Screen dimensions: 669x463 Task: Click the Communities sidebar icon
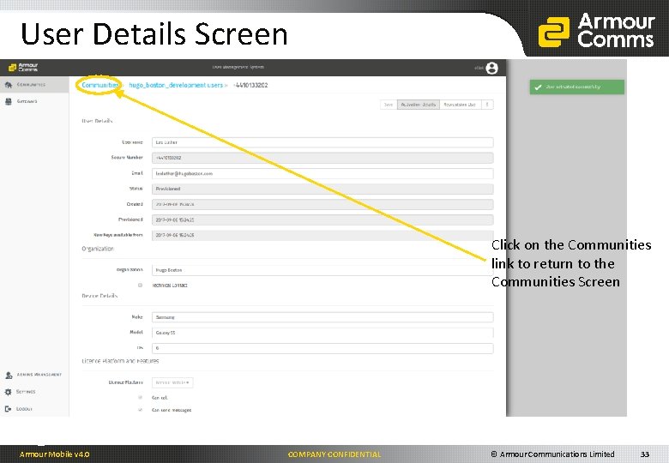coord(8,85)
